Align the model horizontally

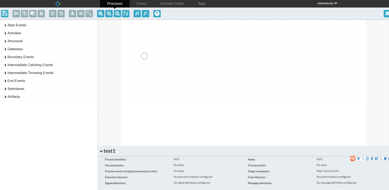click(81, 14)
